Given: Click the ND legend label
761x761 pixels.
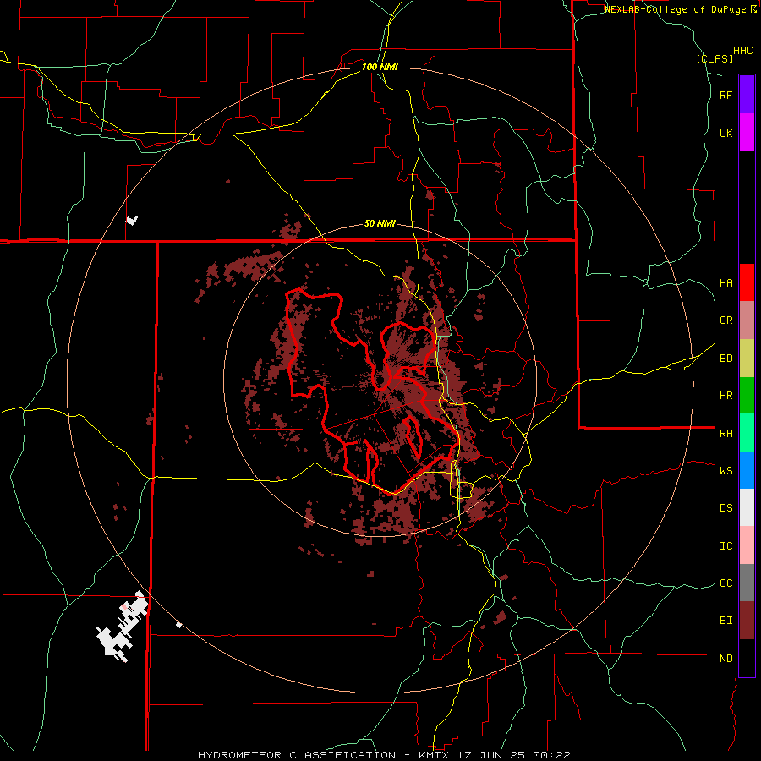Looking at the screenshot, I should coord(726,659).
